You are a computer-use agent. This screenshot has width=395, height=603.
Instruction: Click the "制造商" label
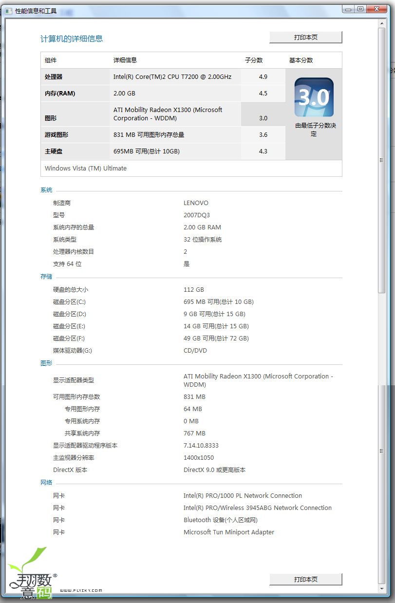tap(62, 203)
